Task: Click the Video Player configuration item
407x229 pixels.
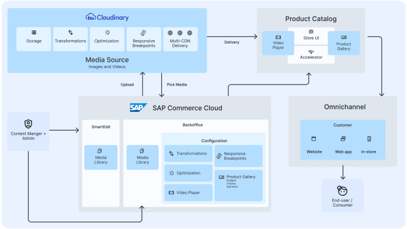Action: click(x=189, y=192)
